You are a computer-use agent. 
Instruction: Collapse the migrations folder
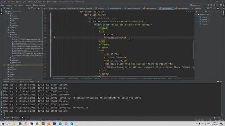click(x=8, y=37)
